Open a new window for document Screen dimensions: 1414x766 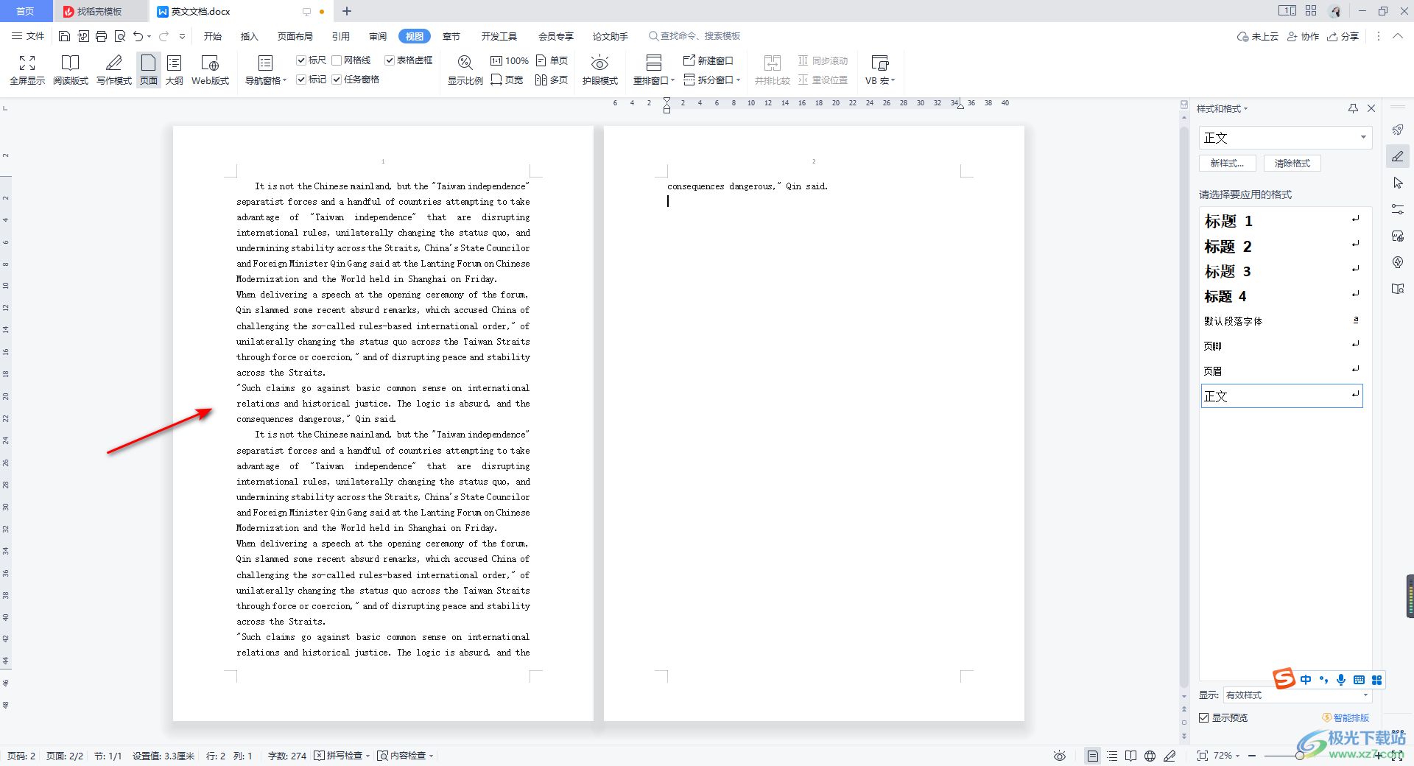pos(708,60)
